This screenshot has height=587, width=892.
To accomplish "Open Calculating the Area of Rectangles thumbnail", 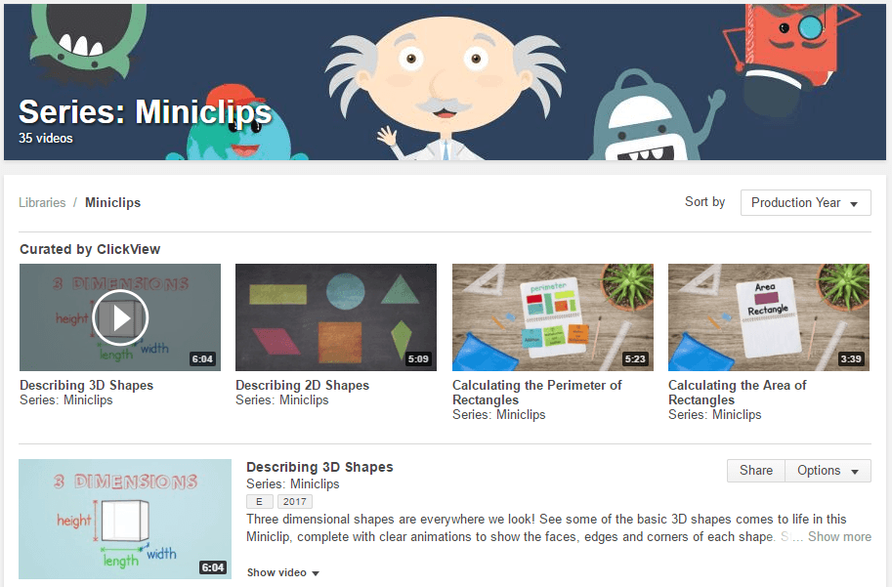I will pos(768,317).
